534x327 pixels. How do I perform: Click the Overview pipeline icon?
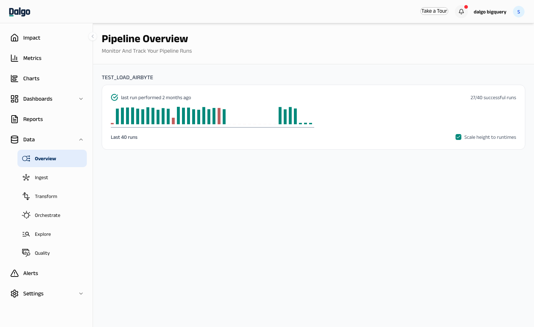coord(26,158)
